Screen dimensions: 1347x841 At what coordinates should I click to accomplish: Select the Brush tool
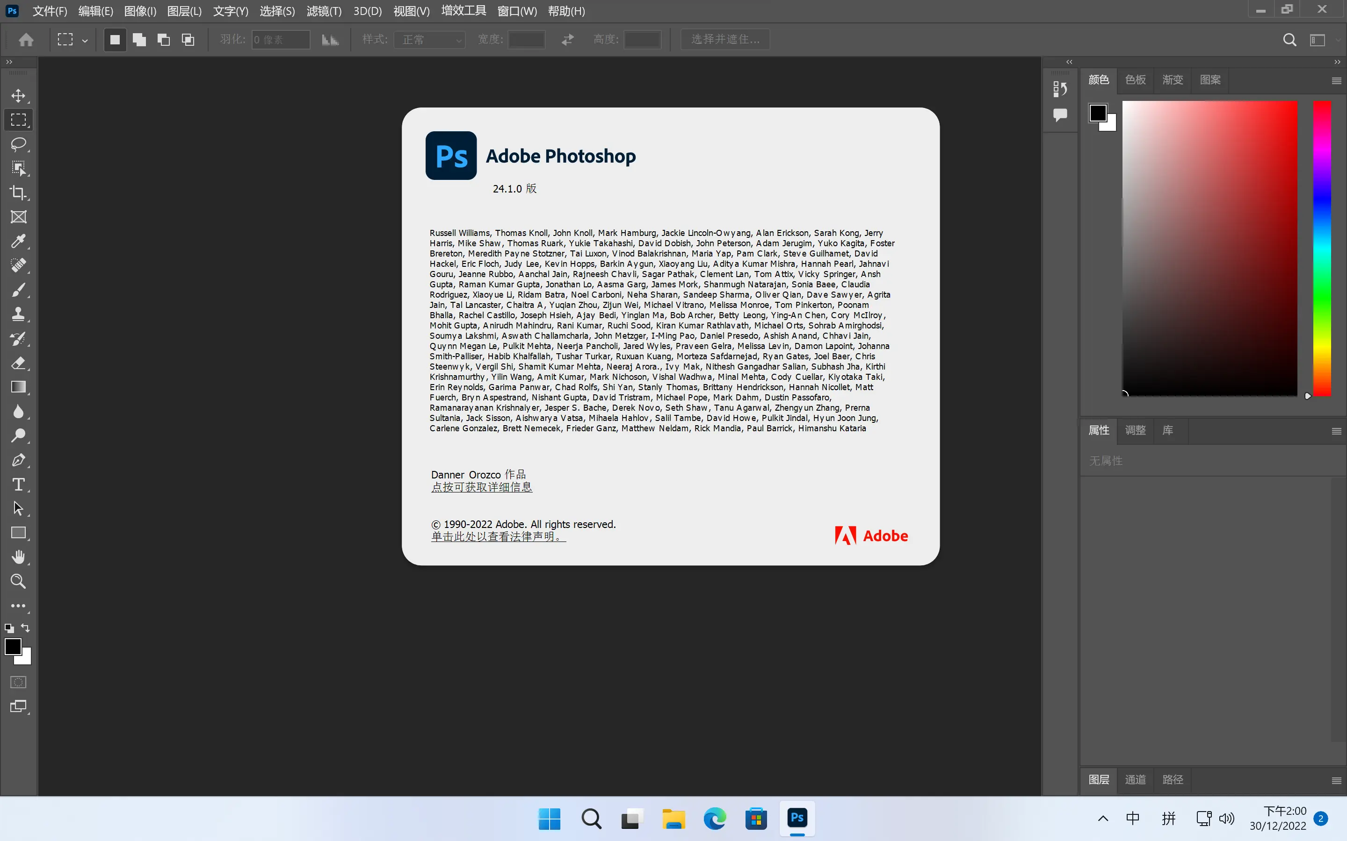coord(18,290)
